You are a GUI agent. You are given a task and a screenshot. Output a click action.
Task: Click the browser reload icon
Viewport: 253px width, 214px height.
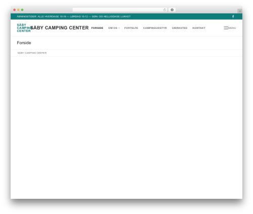(164, 10)
